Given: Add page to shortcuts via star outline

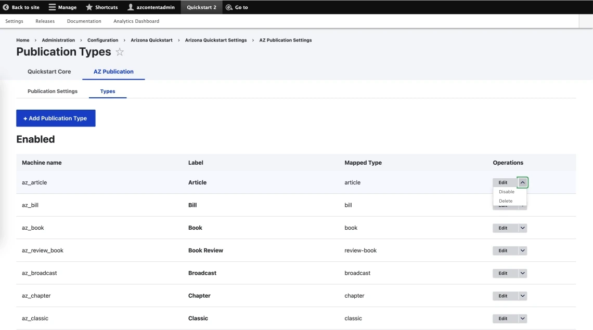Looking at the screenshot, I should (120, 52).
